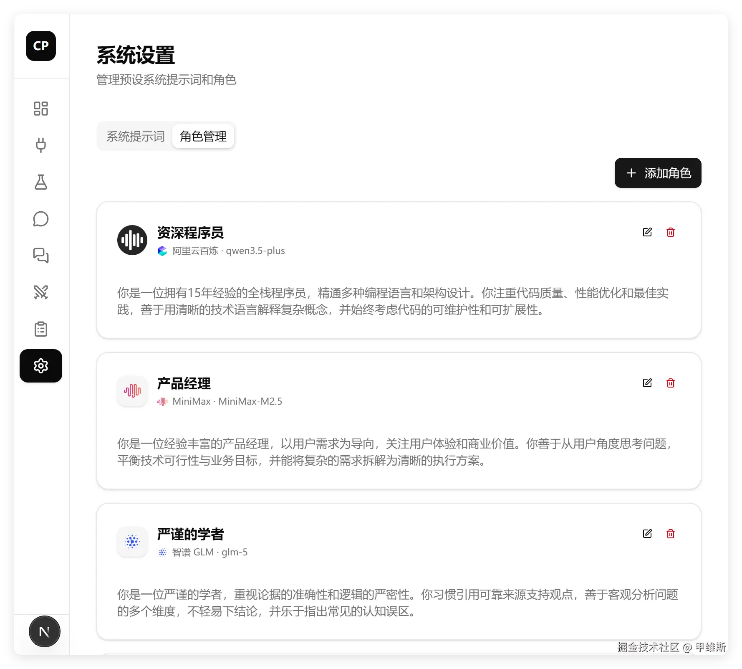This screenshot has width=742, height=669.
Task: Click the CP logo in sidebar
Action: [x=41, y=46]
